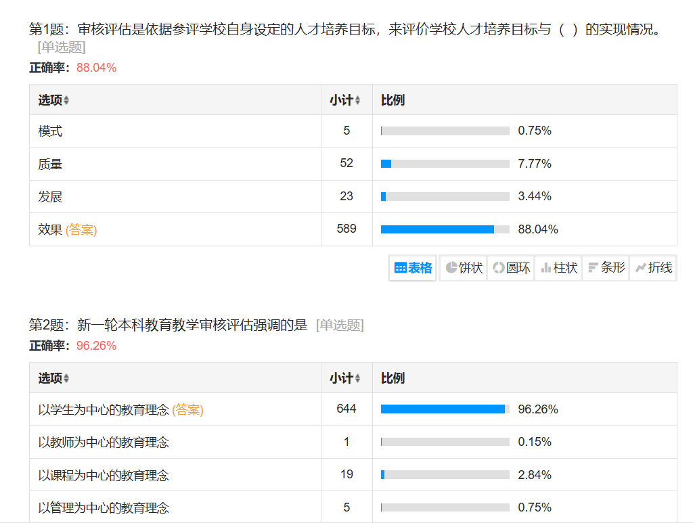
Task: Switch to the 表格 table view
Action: pyautogui.click(x=413, y=268)
